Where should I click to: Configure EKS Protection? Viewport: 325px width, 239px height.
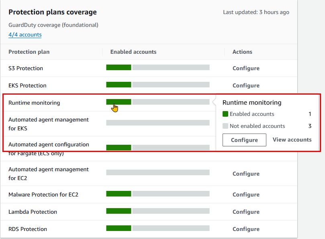tap(246, 85)
